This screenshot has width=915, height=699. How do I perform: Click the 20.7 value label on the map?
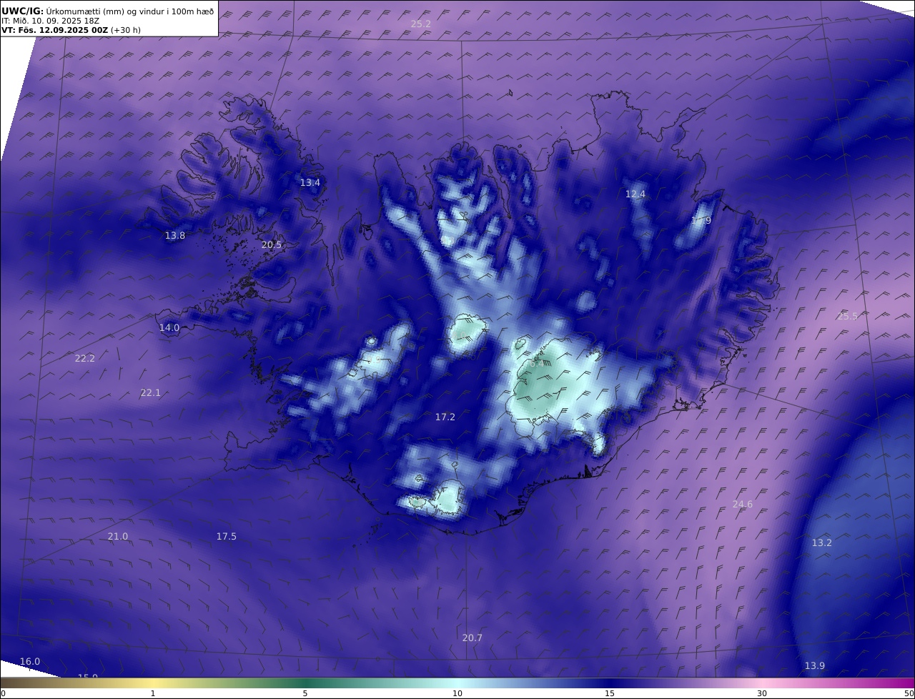coord(472,638)
